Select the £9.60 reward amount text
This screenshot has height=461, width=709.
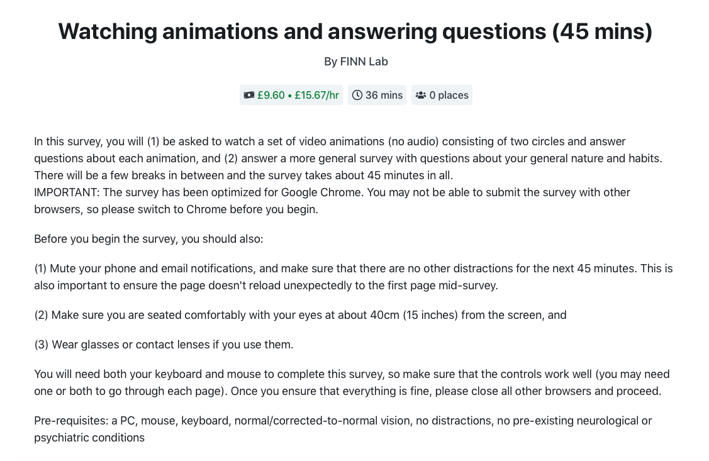click(271, 95)
